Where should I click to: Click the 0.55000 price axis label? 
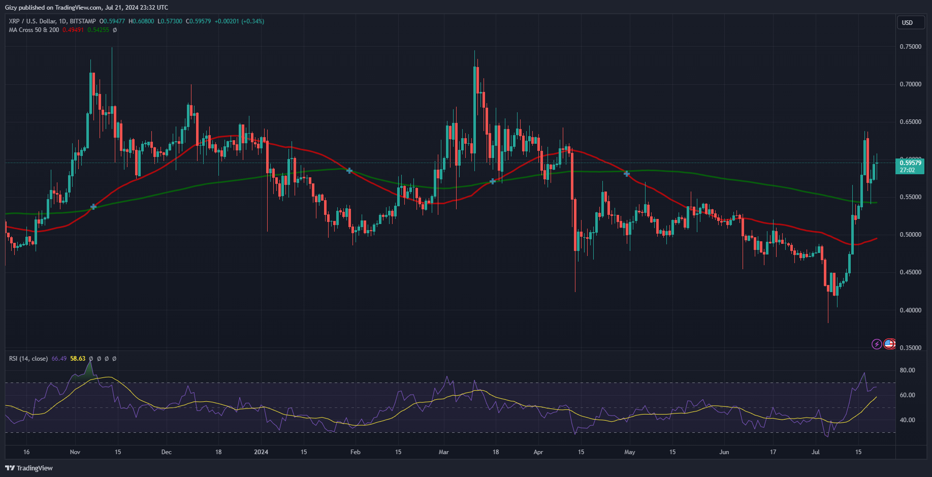pos(911,197)
